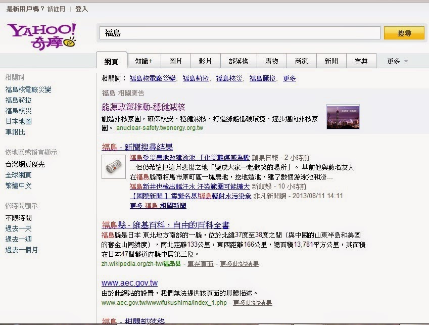Open 福島縣 - 維基百科 result title
Screen dimensions: 429x325
pos(166,225)
